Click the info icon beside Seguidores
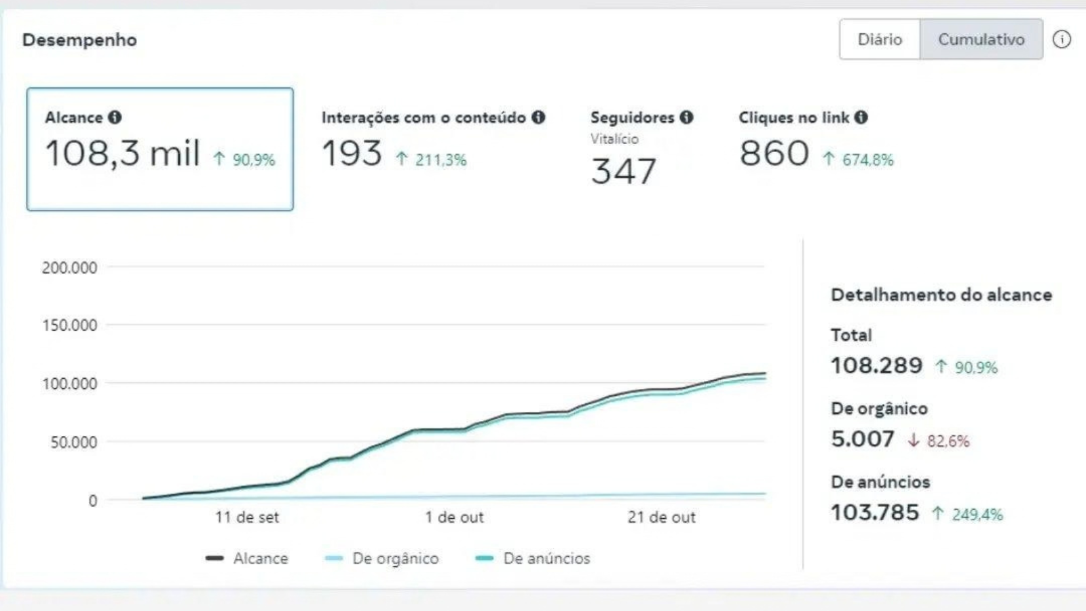This screenshot has width=1086, height=611. click(x=686, y=117)
